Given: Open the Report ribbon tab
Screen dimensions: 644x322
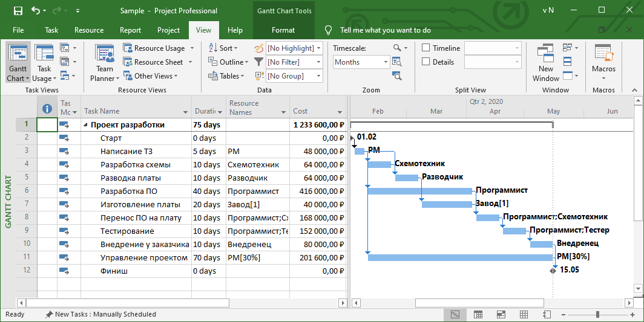Looking at the screenshot, I should click(x=130, y=30).
